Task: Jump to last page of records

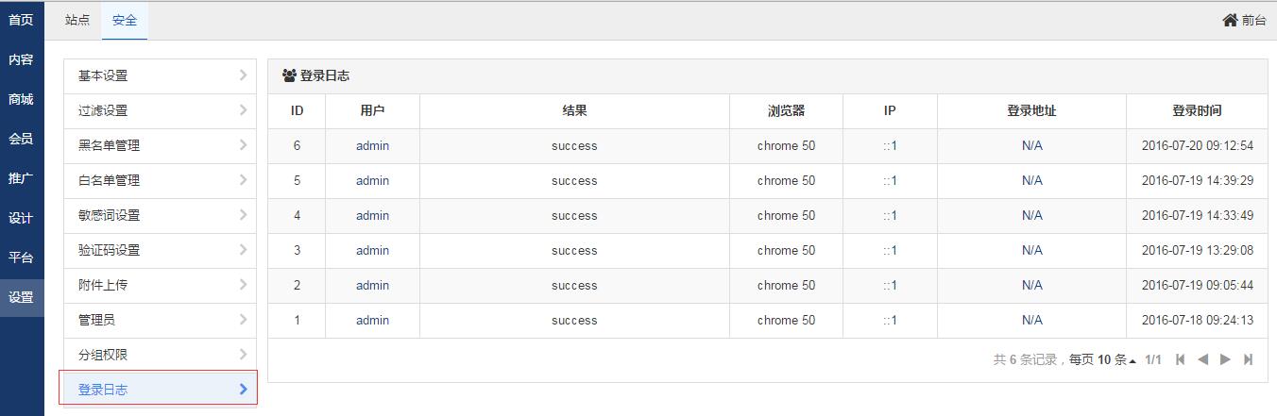Action: pos(1248,359)
